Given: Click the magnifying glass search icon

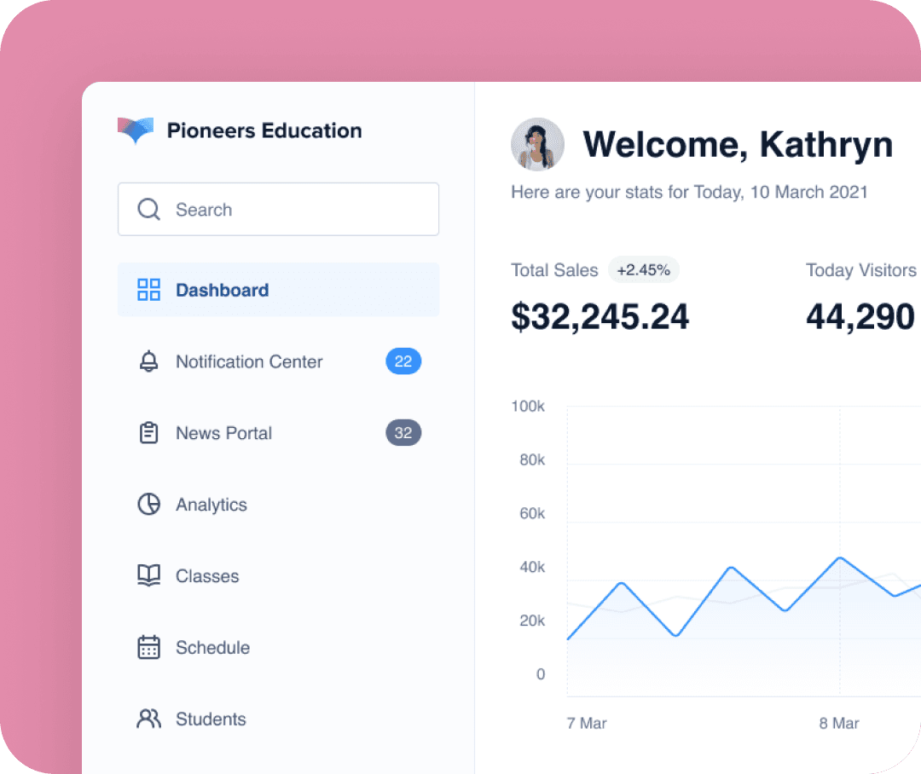Looking at the screenshot, I should pos(148,209).
